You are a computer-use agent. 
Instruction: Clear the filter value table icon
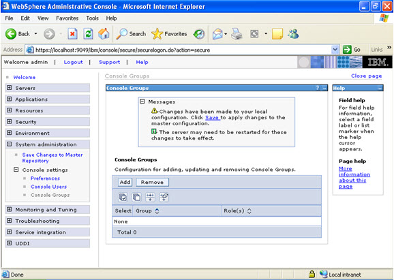164,197
